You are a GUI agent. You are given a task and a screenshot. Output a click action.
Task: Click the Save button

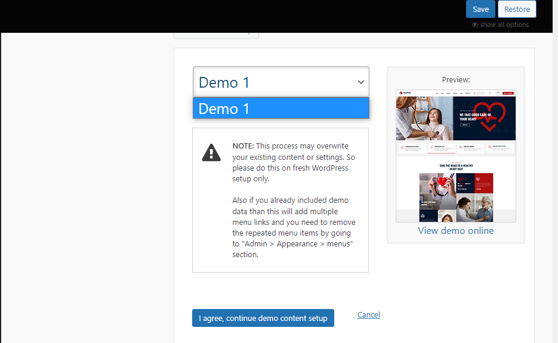point(480,9)
